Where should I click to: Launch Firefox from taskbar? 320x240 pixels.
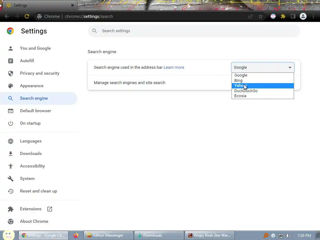tap(76, 235)
